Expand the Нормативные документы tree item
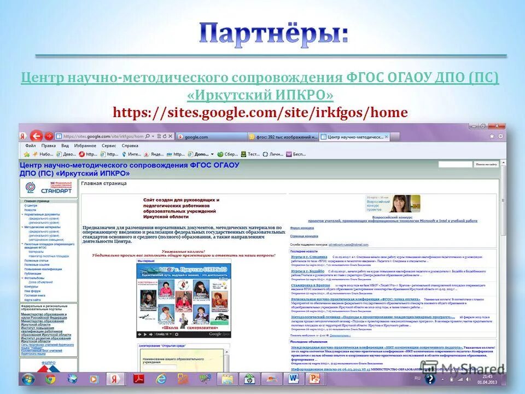 tap(22, 215)
